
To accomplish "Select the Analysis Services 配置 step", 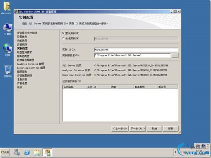I will click(x=30, y=64).
